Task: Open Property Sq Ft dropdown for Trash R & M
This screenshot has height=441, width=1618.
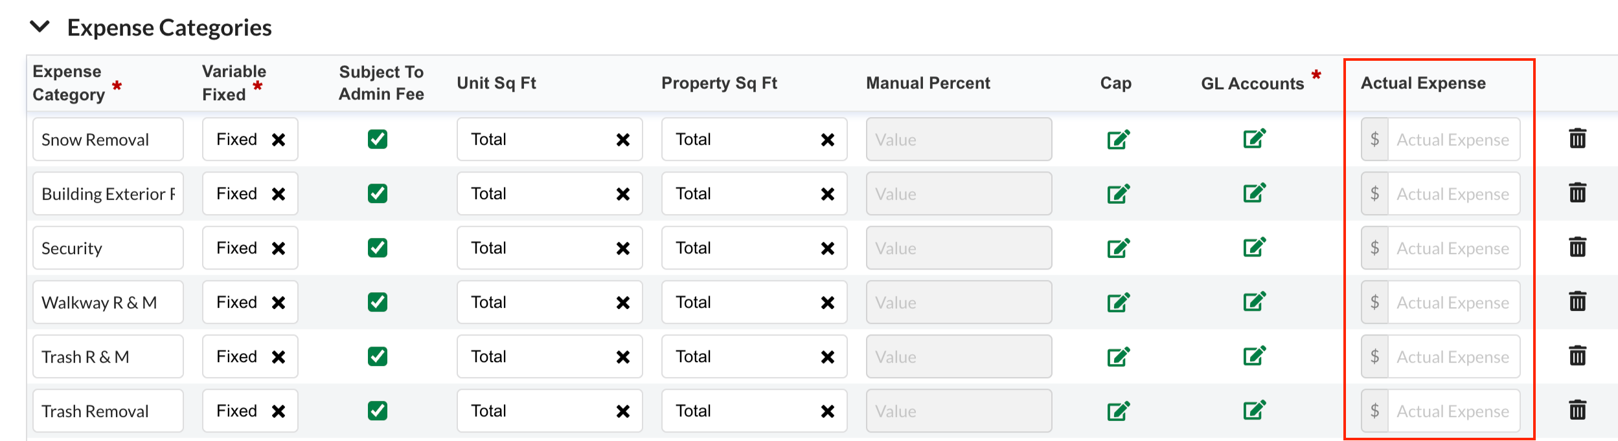Action: click(x=754, y=356)
